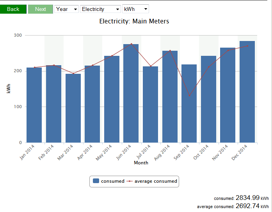Select the Feb 2014 bar
The image size is (272, 212).
[53, 104]
